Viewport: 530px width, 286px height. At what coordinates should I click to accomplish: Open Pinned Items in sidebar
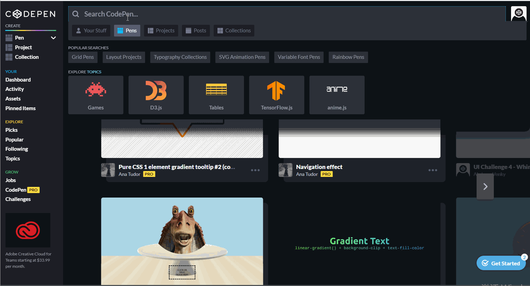[x=20, y=108]
